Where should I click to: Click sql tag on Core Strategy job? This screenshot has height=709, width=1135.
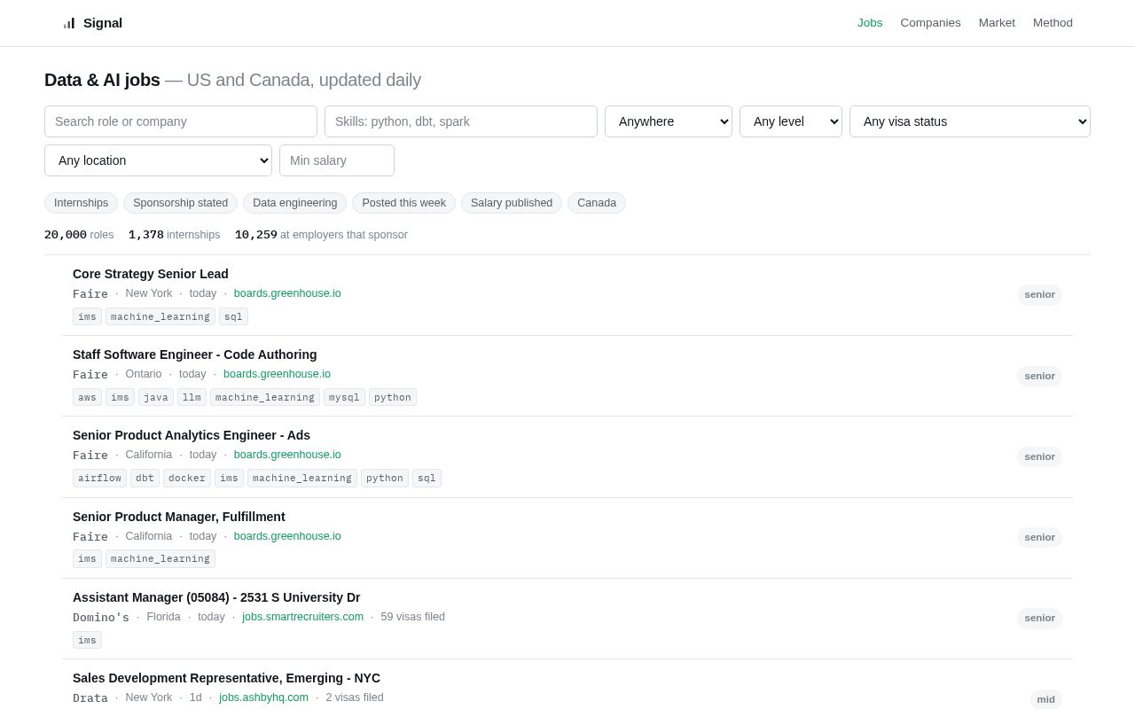pyautogui.click(x=233, y=316)
